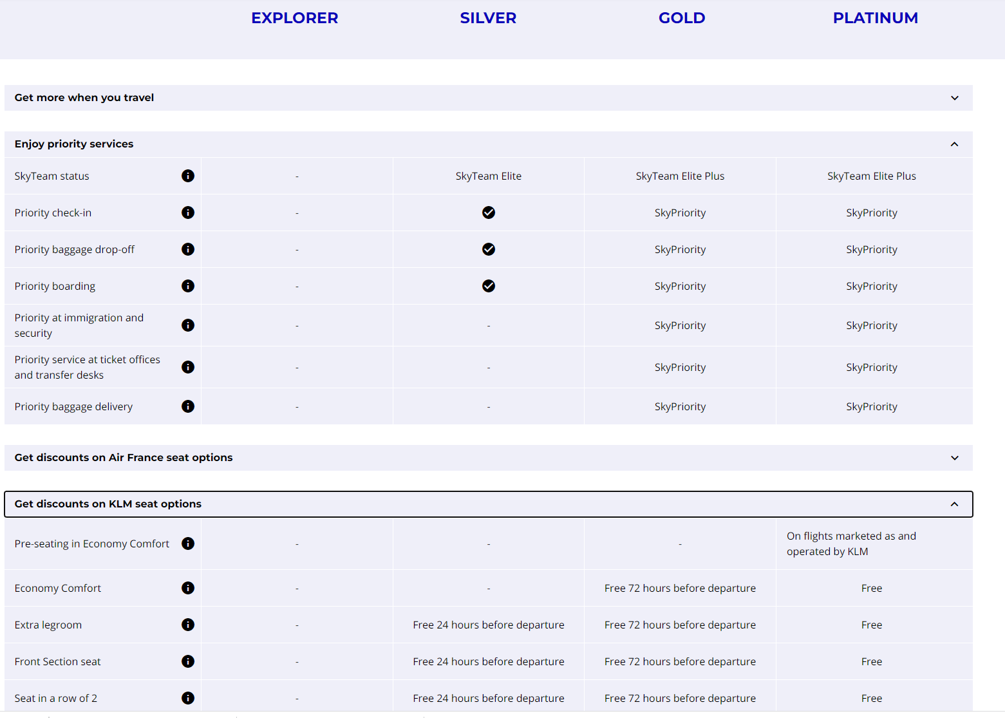
Task: Click Silver checkmark for Priority check-in
Action: pyautogui.click(x=489, y=213)
